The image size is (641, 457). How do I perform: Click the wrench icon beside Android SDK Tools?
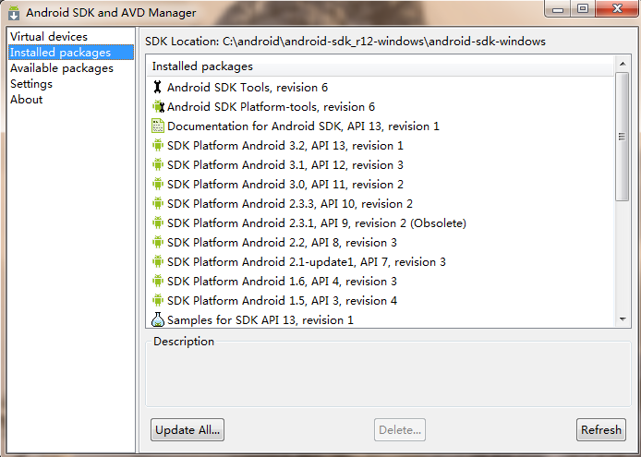(x=157, y=87)
